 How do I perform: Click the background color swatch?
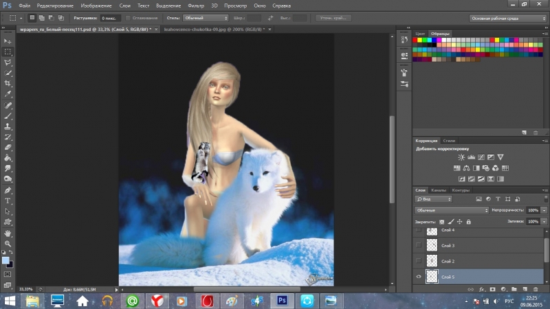click(x=10, y=265)
